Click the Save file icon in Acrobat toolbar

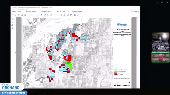pyautogui.click(x=12, y=15)
